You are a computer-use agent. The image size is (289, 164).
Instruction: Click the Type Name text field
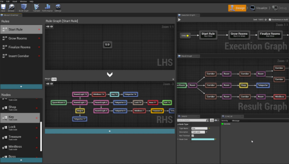click(x=200, y=128)
